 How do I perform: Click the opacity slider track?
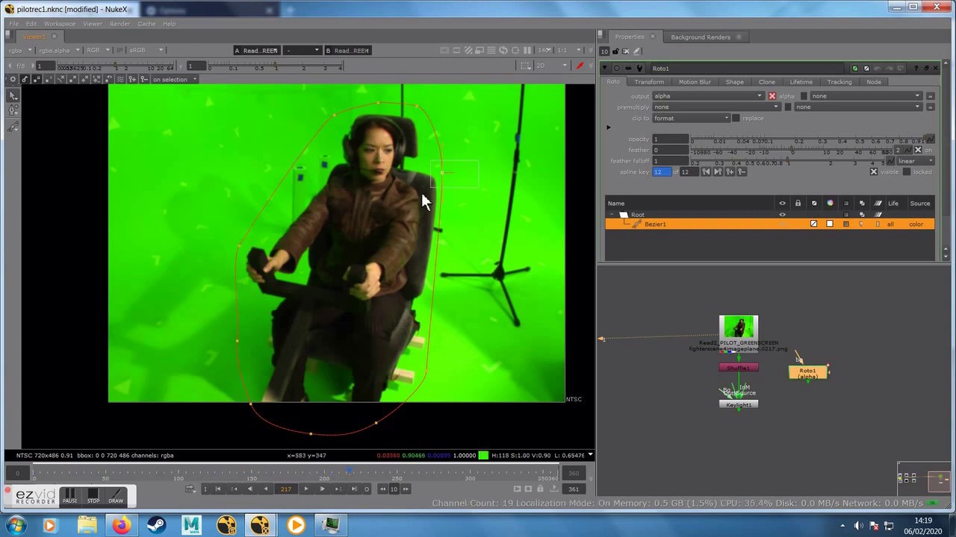point(808,138)
